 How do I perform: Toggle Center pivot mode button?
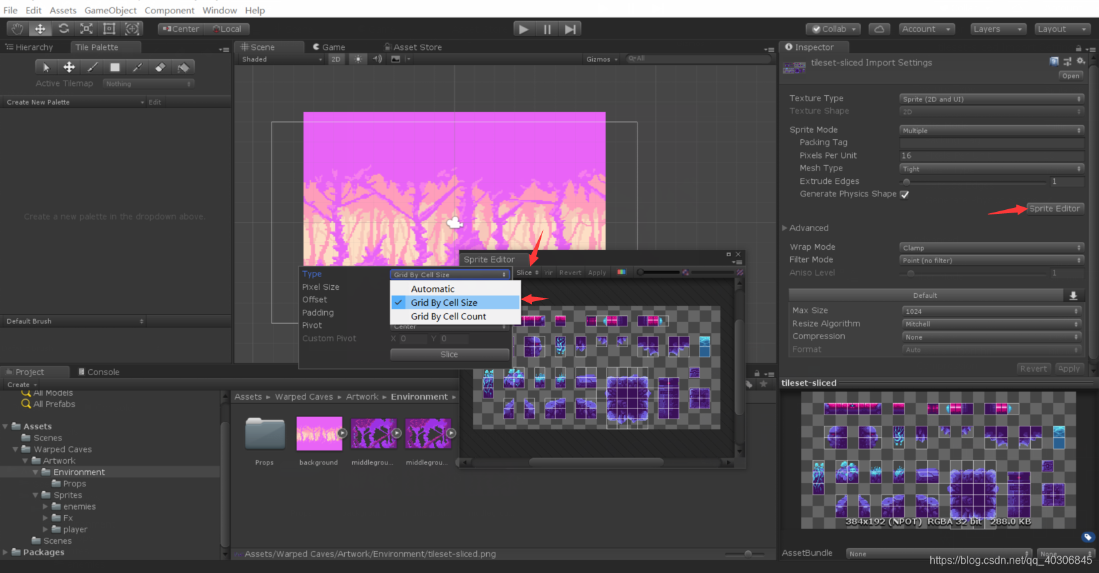(180, 29)
